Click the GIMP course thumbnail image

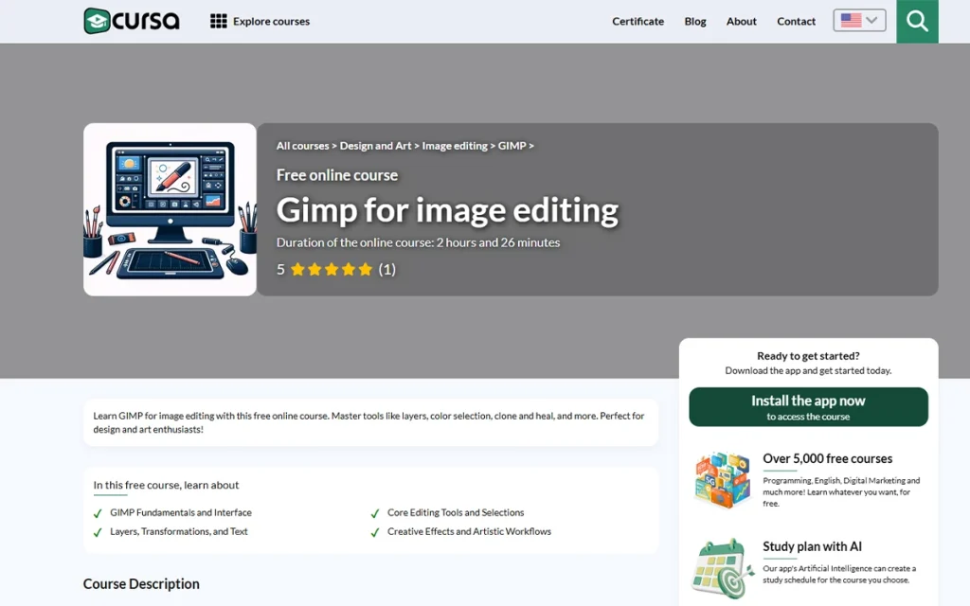(x=170, y=209)
